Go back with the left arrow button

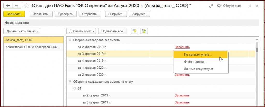click(x=8, y=6)
